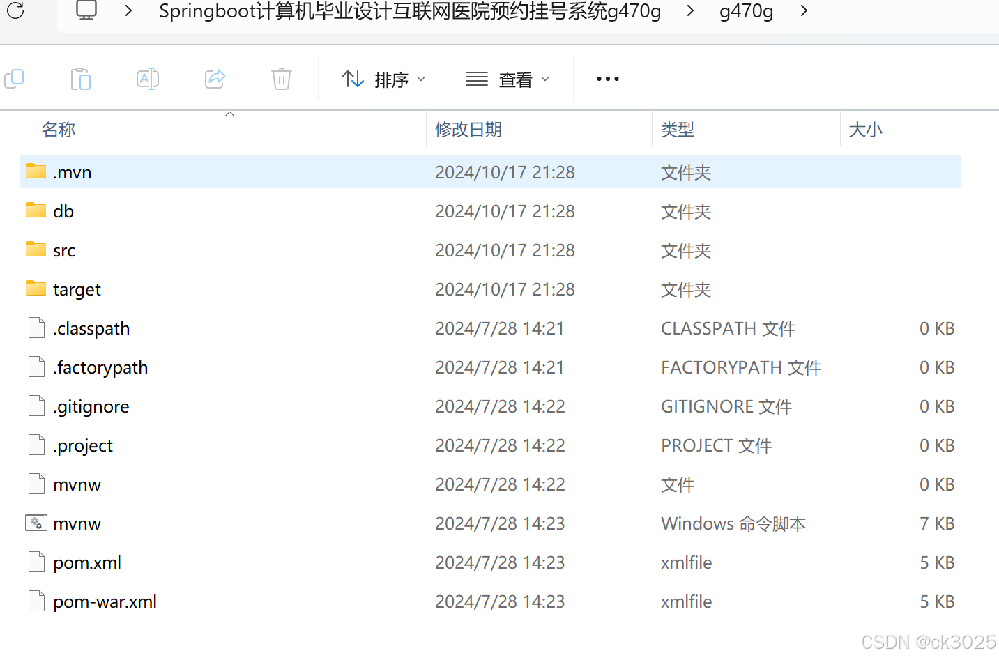Click the refresh icon in the address bar
The width and height of the screenshot is (999, 660).
(15, 10)
